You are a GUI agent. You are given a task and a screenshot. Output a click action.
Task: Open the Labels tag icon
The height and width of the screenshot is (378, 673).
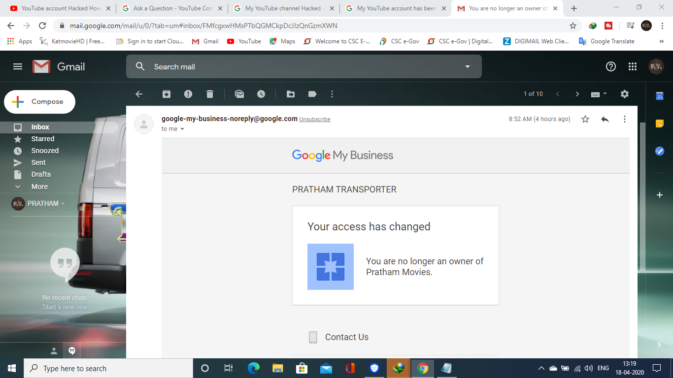click(312, 94)
